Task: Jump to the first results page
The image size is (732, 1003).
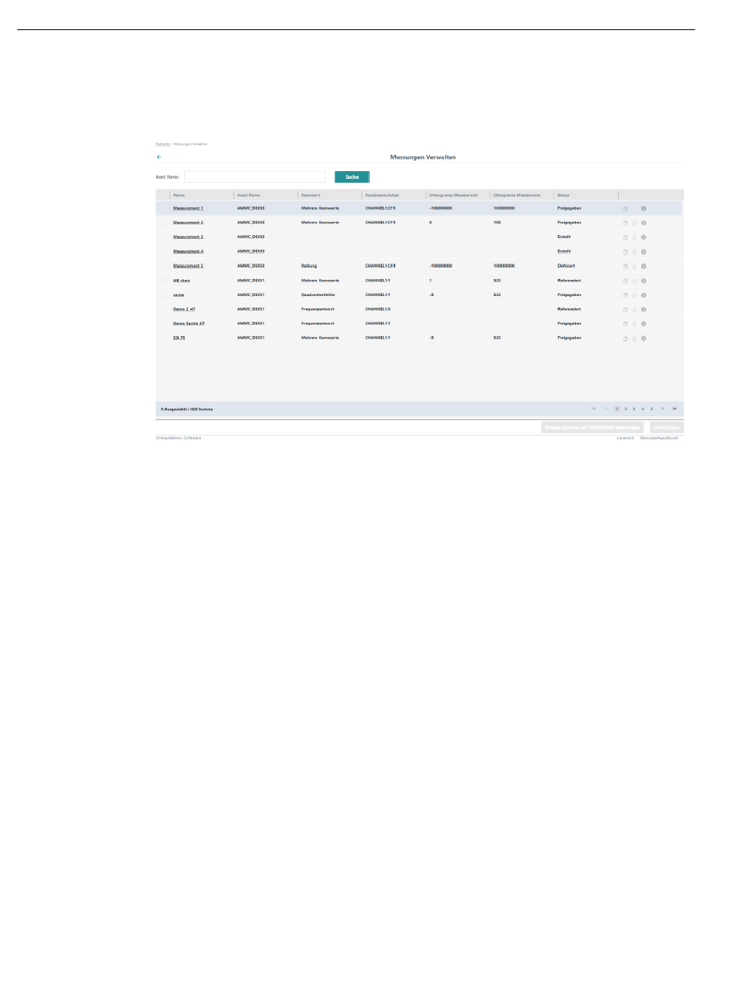Action: (x=593, y=409)
